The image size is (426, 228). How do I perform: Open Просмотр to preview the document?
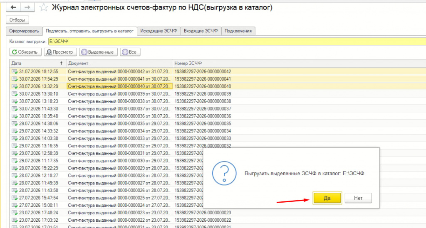point(60,52)
